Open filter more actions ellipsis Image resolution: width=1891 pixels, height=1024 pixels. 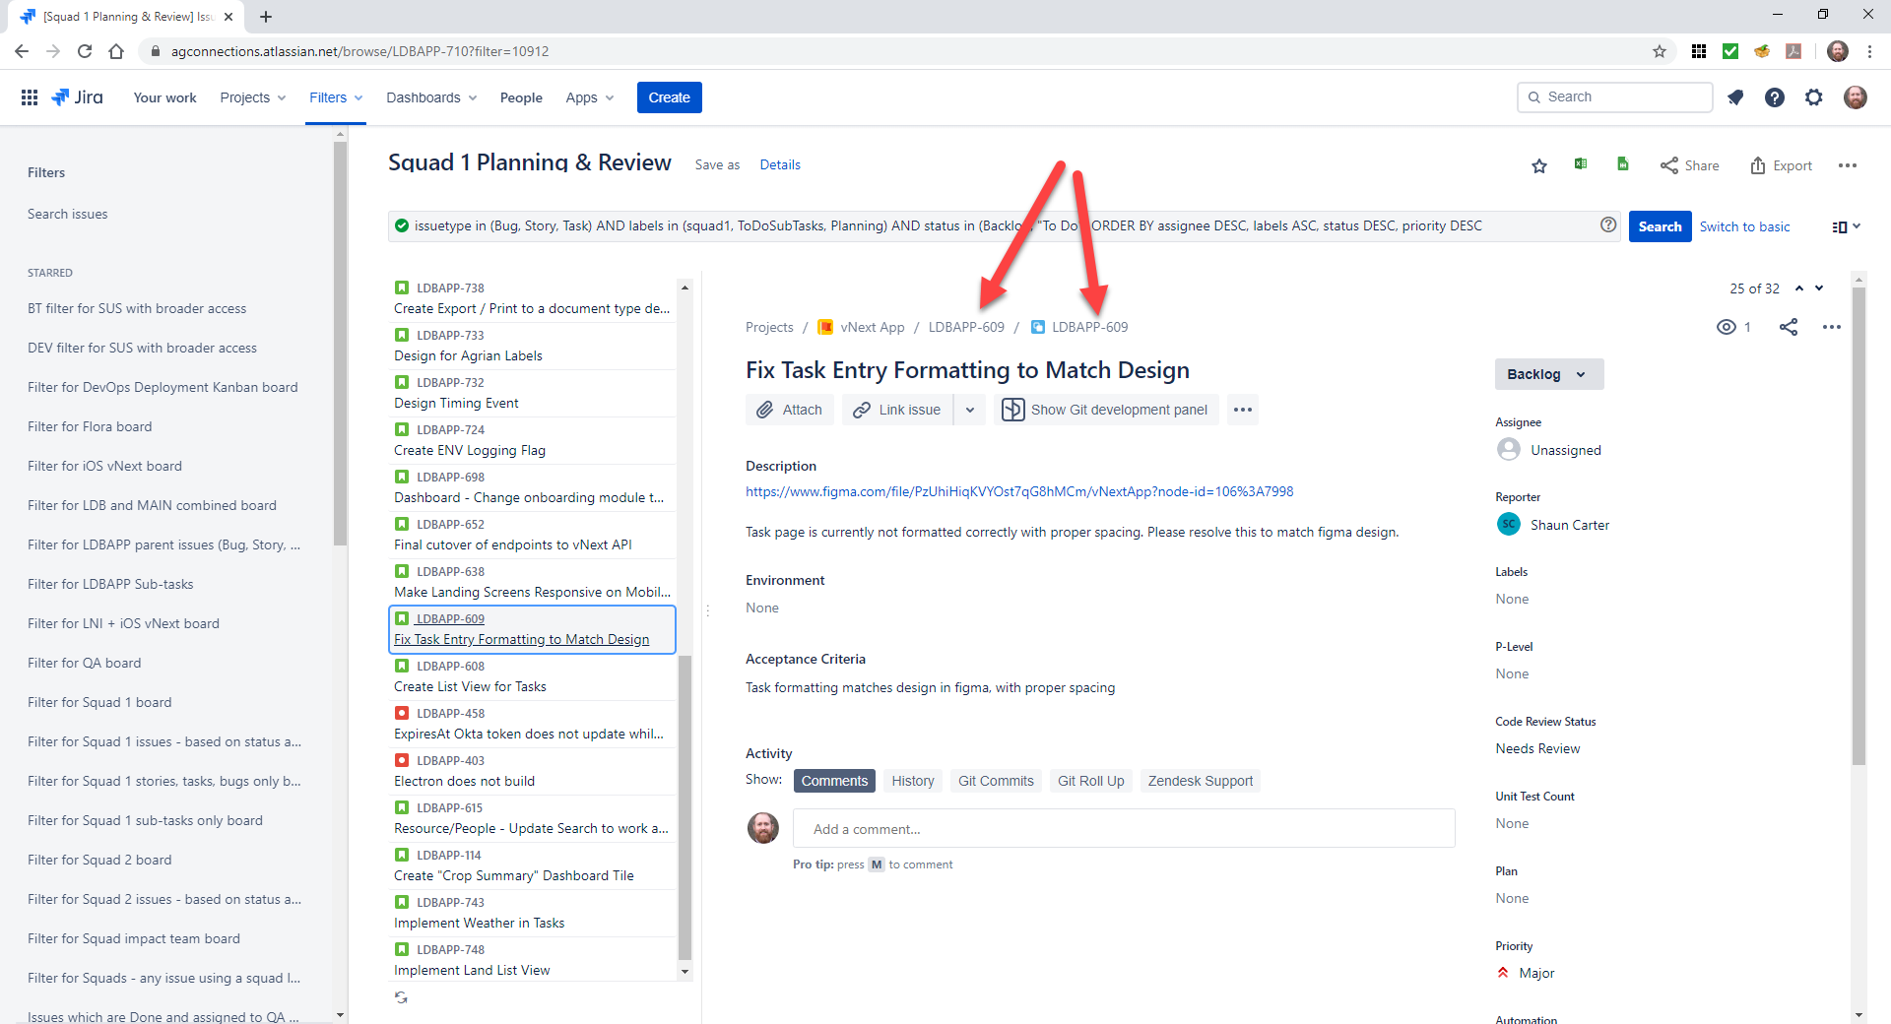tap(1848, 165)
